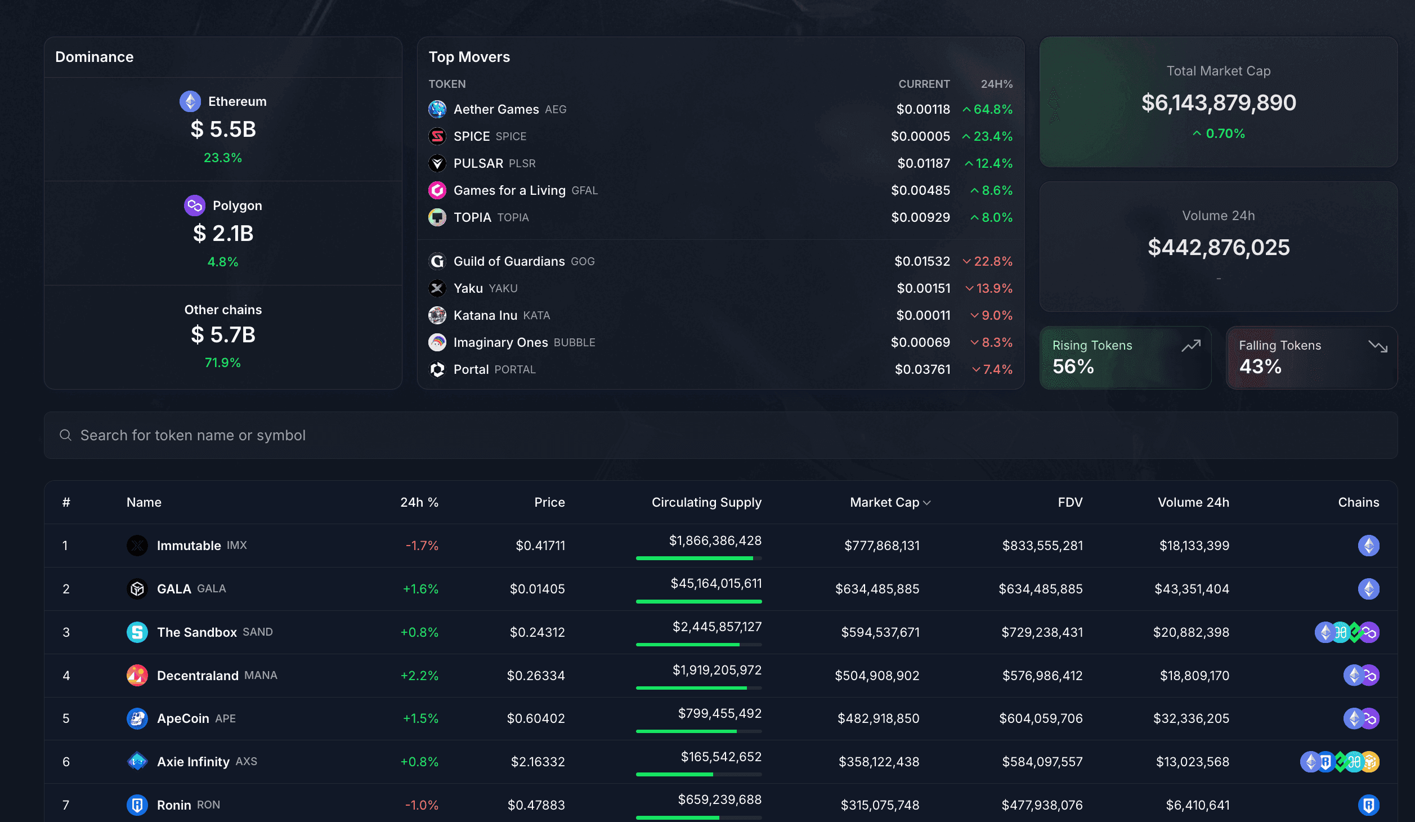Open the Rising Tokens 56% card
The image size is (1415, 822).
[1125, 358]
